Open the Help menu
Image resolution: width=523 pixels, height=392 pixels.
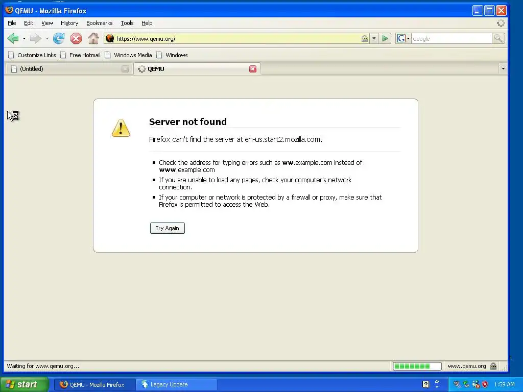[147, 23]
